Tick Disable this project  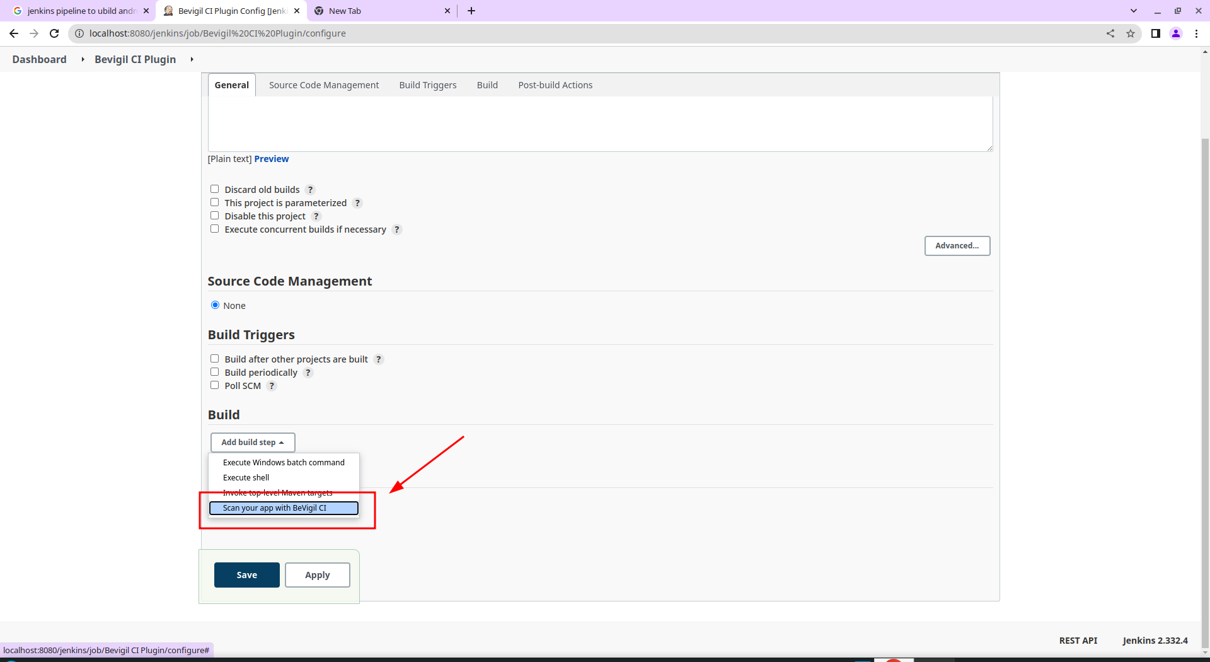pos(215,216)
